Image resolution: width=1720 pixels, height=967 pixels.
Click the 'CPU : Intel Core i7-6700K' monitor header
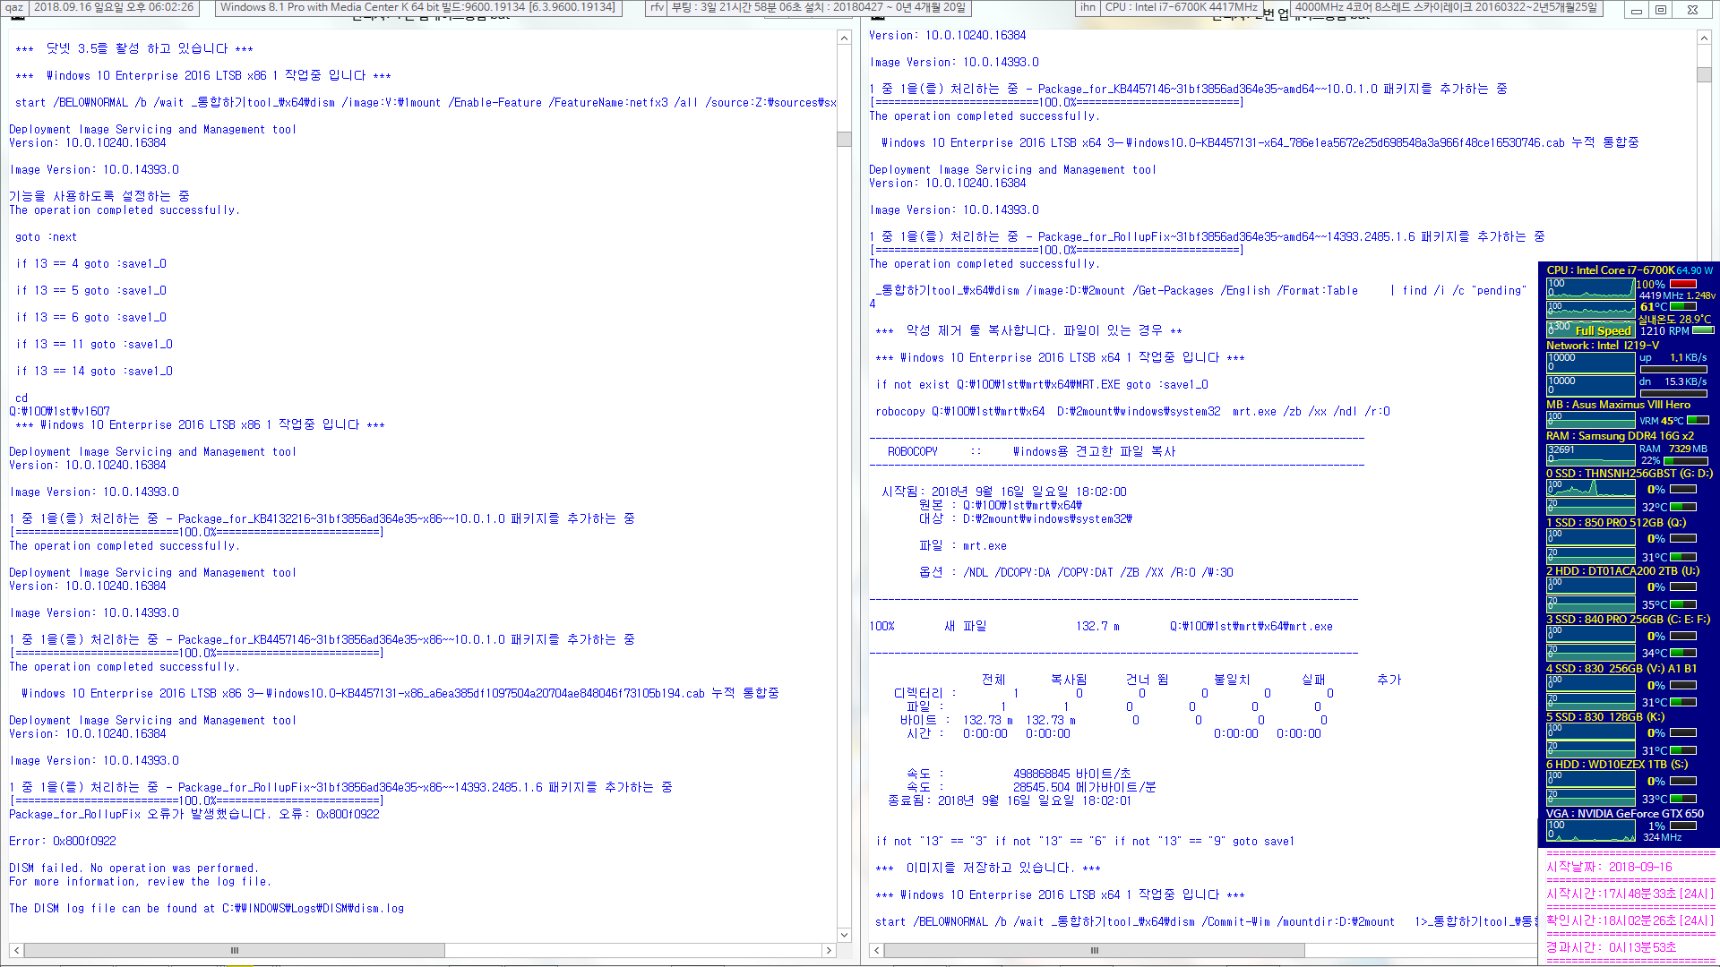point(1610,270)
